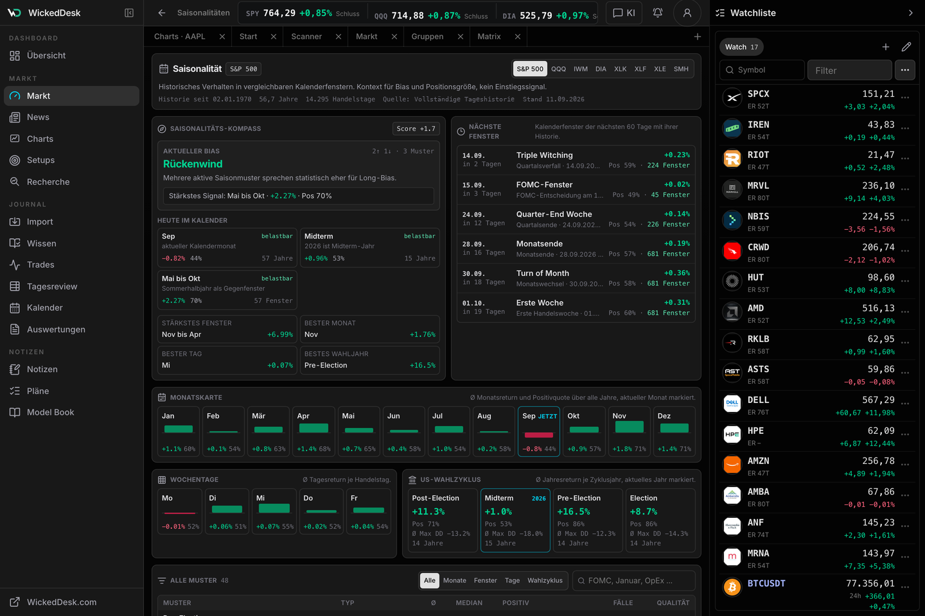Open News in the sidebar
Screen dimensions: 925x616
(71, 117)
